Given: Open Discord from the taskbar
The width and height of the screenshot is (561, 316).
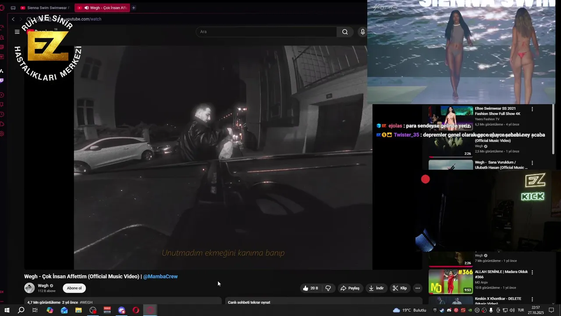Looking at the screenshot, I should click(x=122, y=310).
